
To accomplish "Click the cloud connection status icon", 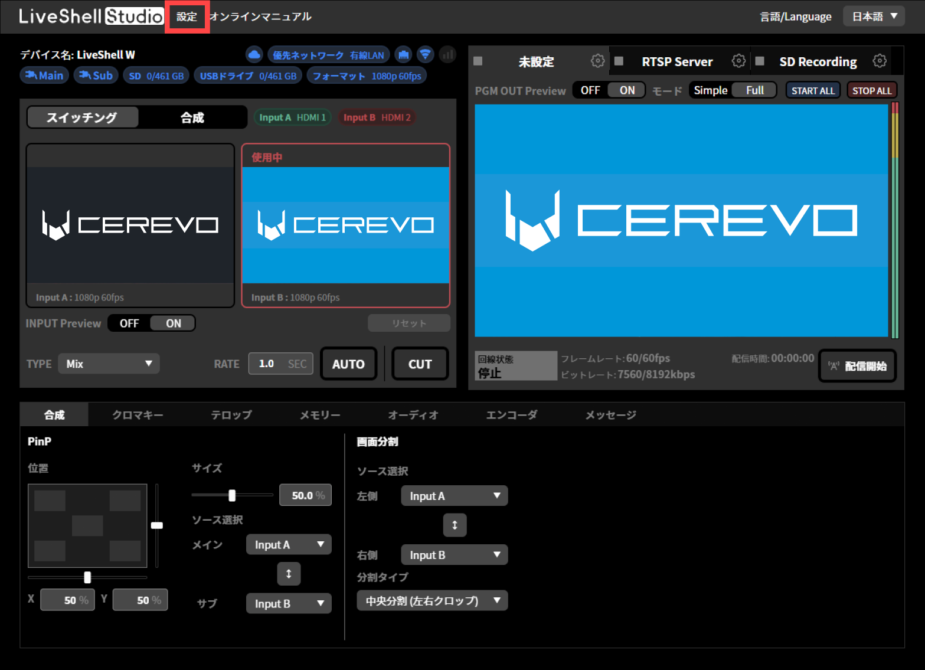I will point(254,54).
